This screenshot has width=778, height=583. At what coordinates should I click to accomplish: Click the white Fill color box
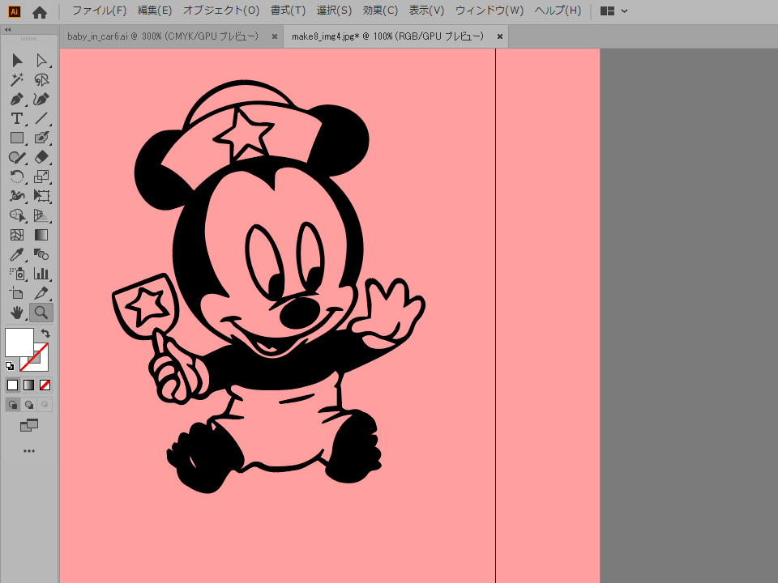[18, 341]
